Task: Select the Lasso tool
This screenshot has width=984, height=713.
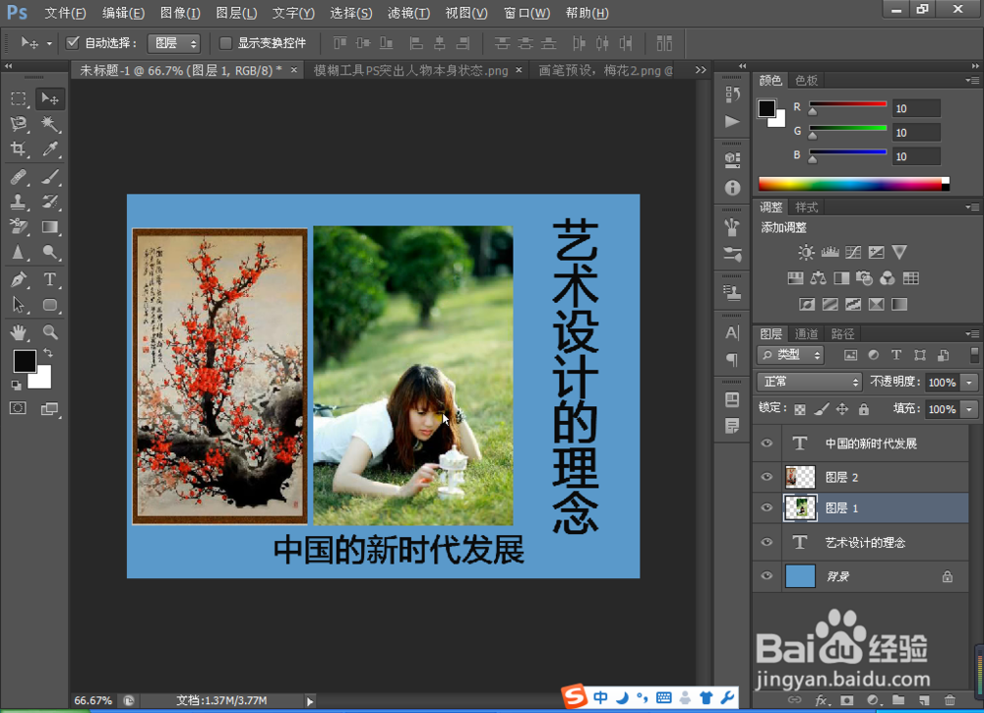Action: point(18,124)
